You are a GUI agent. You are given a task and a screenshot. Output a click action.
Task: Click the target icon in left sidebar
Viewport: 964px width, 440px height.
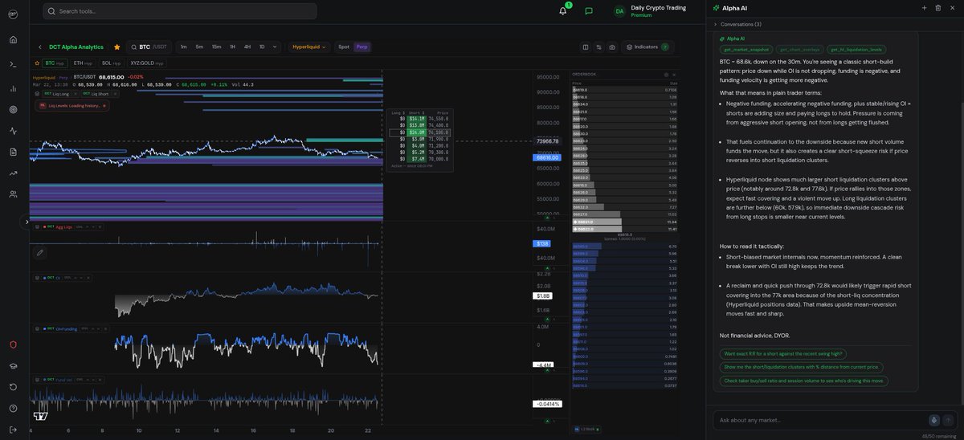pyautogui.click(x=13, y=109)
